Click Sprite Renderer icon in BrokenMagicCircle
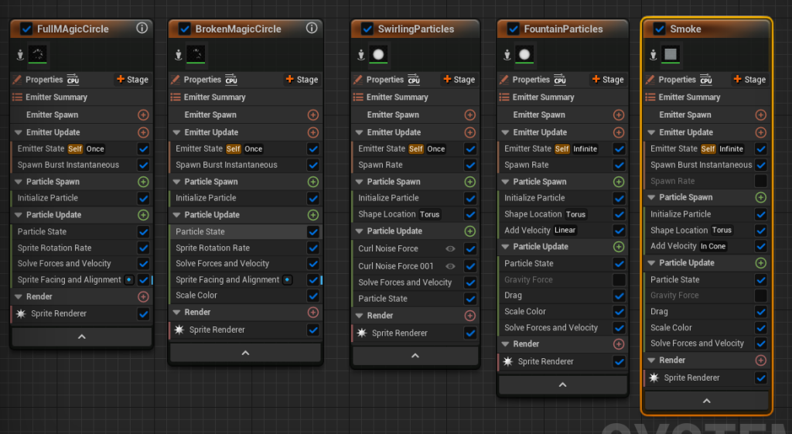 [x=179, y=330]
